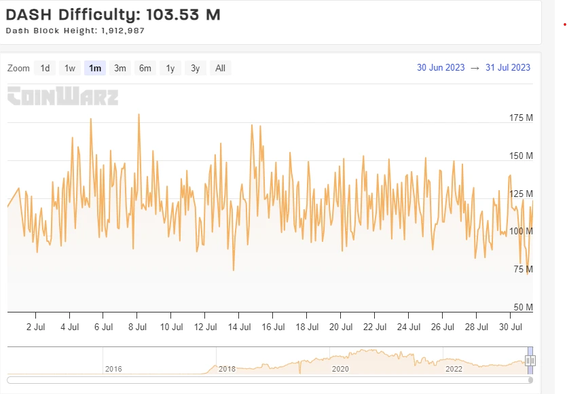Click 2022 in the navigator timeline
Viewport: 567px width, 394px height.
pyautogui.click(x=454, y=369)
